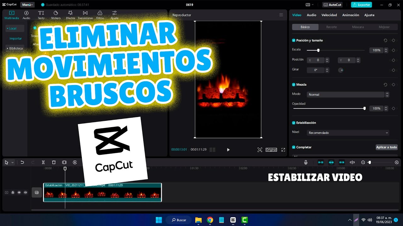Expand the pointer tool options arrow
The width and height of the screenshot is (403, 226).
click(x=13, y=163)
